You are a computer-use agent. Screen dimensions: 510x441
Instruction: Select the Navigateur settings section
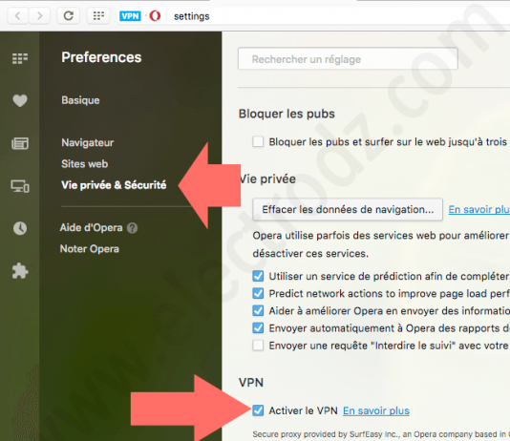pos(88,142)
